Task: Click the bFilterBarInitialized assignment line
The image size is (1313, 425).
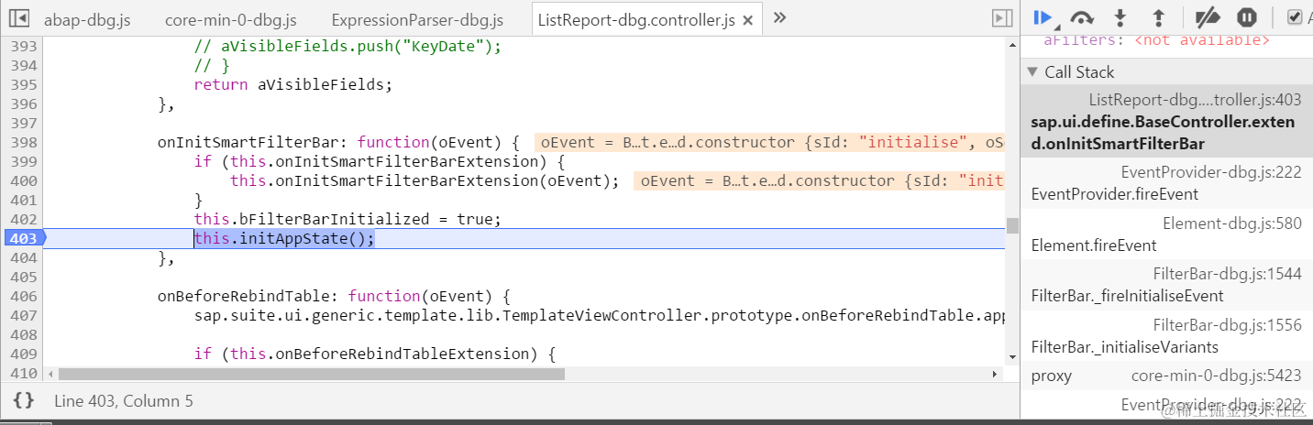Action: [348, 219]
